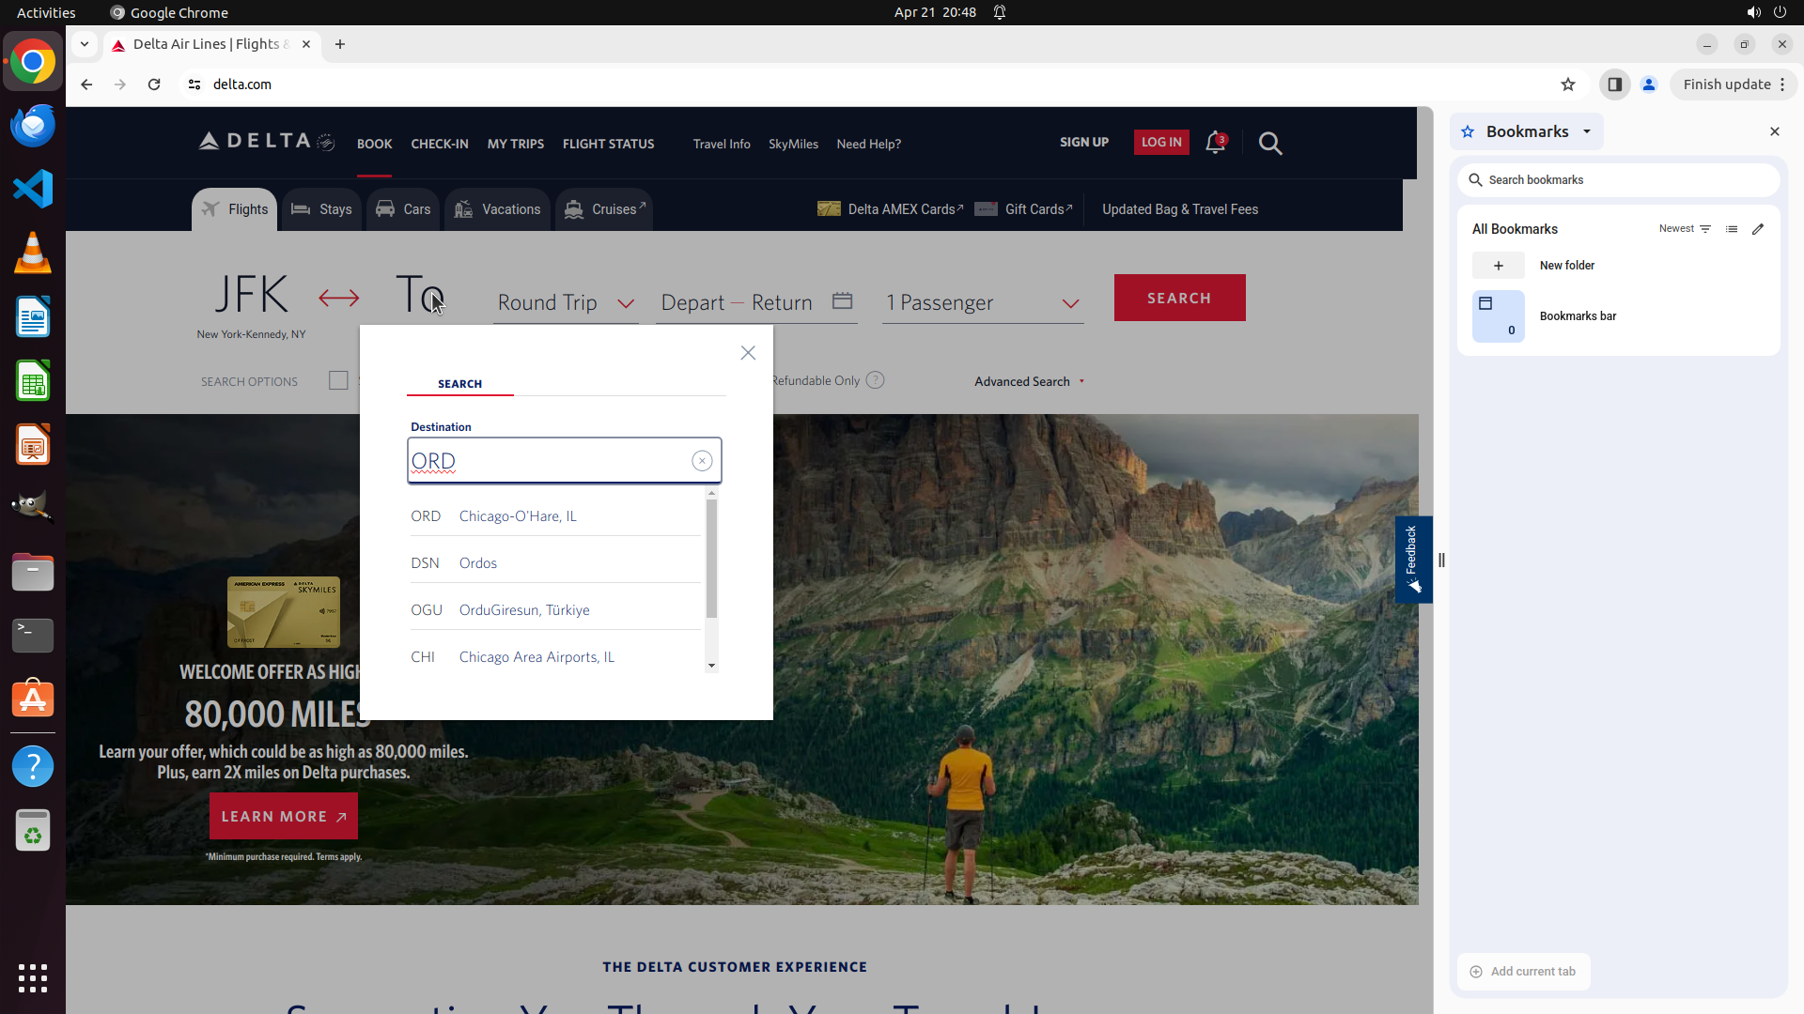Edit bookmarks with pencil icon

pos(1758,229)
